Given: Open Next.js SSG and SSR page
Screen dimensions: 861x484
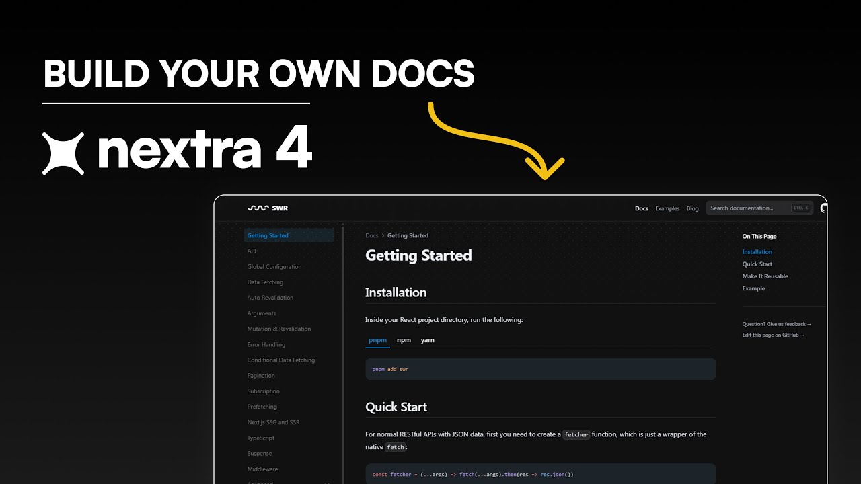Looking at the screenshot, I should coord(273,422).
